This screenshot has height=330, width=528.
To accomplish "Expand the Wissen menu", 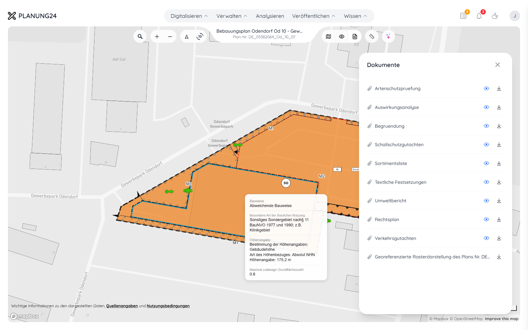I will pos(355,16).
